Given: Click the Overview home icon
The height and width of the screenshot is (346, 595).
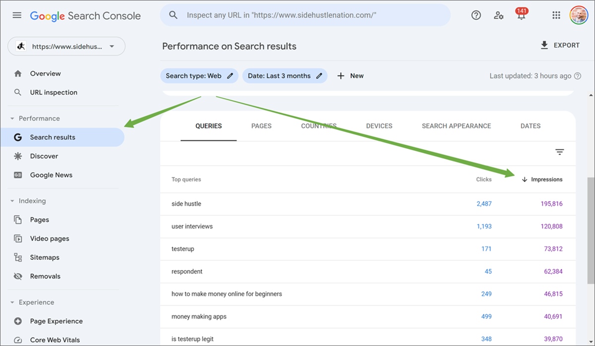Looking at the screenshot, I should (x=18, y=73).
